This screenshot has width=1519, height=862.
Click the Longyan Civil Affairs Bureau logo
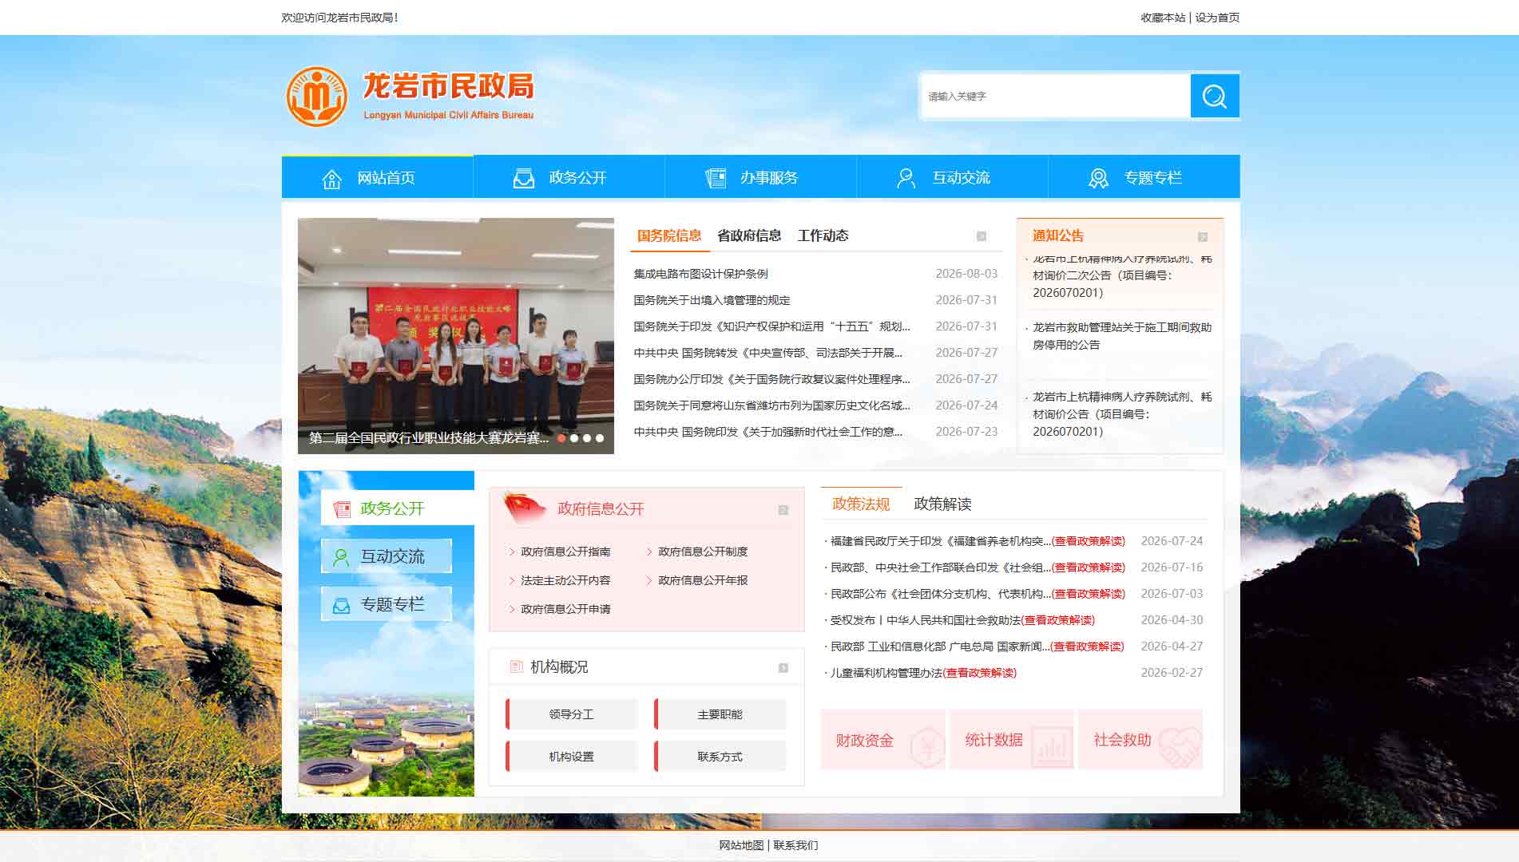[x=410, y=97]
